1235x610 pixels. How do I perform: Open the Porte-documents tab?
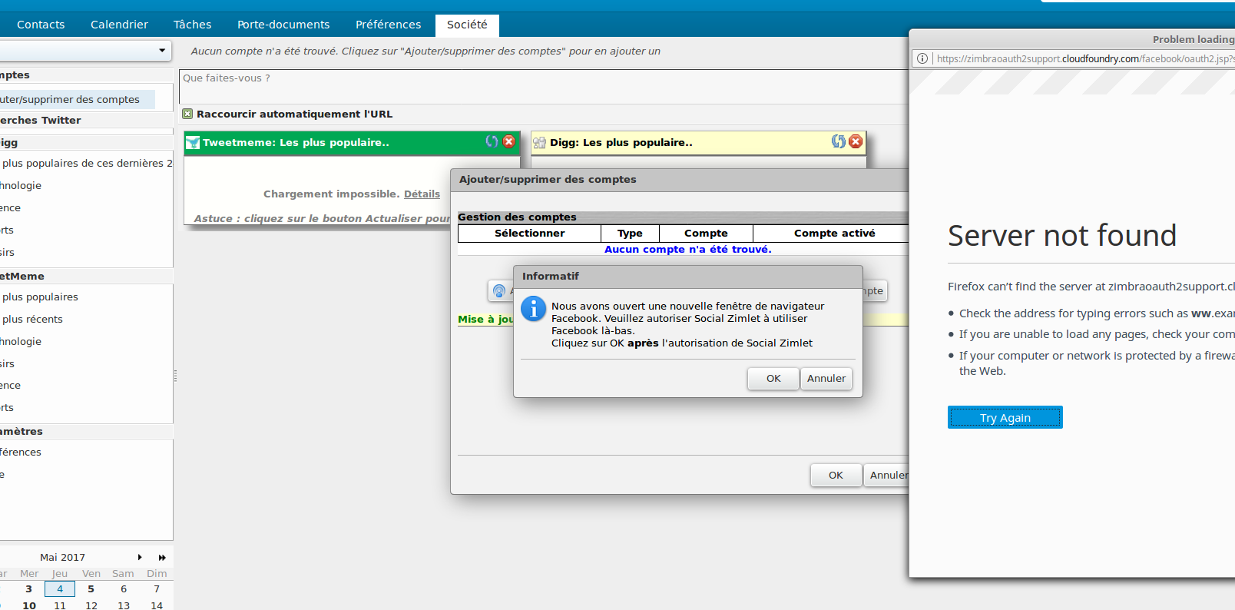pyautogui.click(x=283, y=25)
